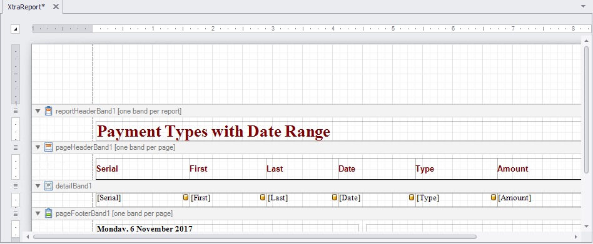The height and width of the screenshot is (244, 593).
Task: Collapse the pageHeaderBand1 band
Action: tap(38, 147)
